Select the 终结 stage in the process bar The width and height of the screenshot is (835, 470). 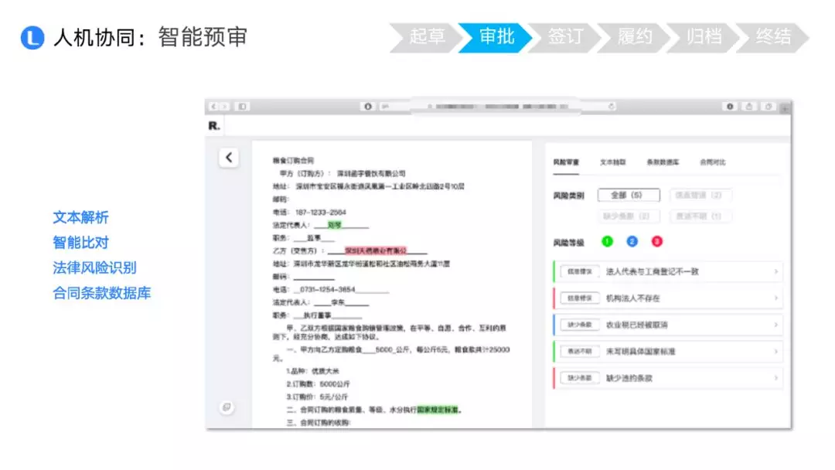[x=772, y=37]
